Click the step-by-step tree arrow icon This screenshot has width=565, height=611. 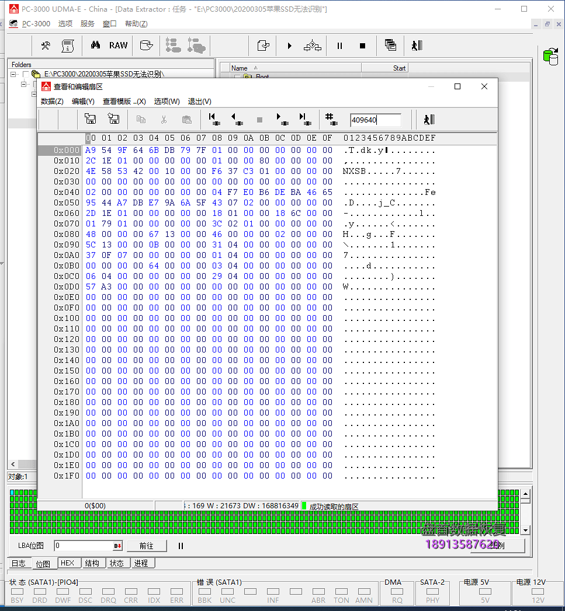[312, 46]
